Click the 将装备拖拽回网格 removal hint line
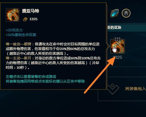The height and width of the screenshot is (117, 146). 45,81
